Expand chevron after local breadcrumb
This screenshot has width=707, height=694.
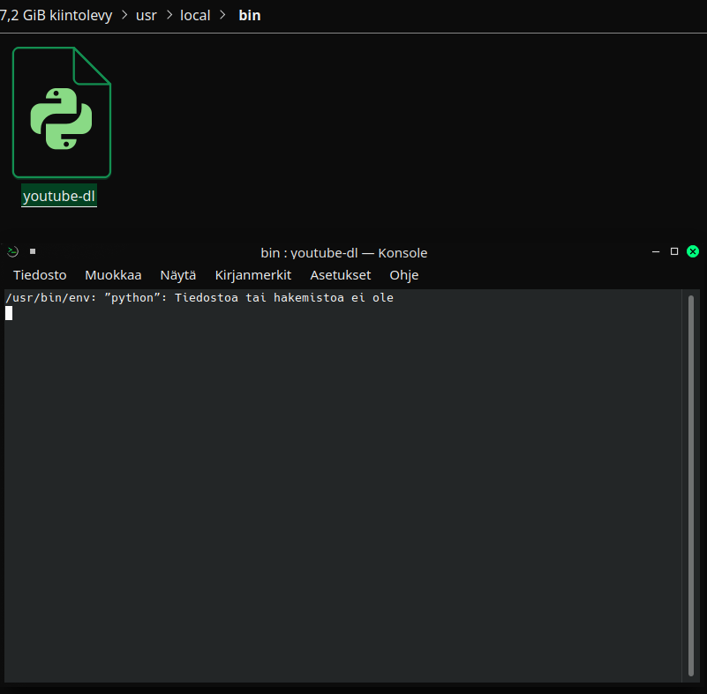point(222,15)
